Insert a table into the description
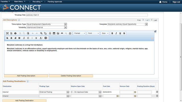 54,33
